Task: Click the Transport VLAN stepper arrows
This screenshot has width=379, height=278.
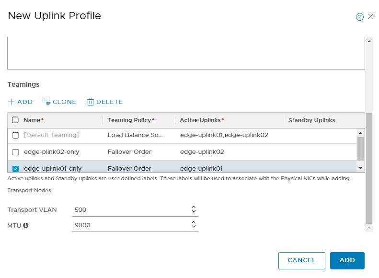Action: coord(194,209)
